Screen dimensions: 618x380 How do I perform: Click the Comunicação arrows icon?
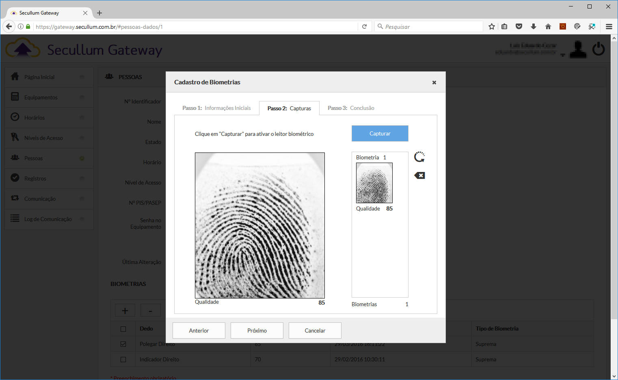15,198
